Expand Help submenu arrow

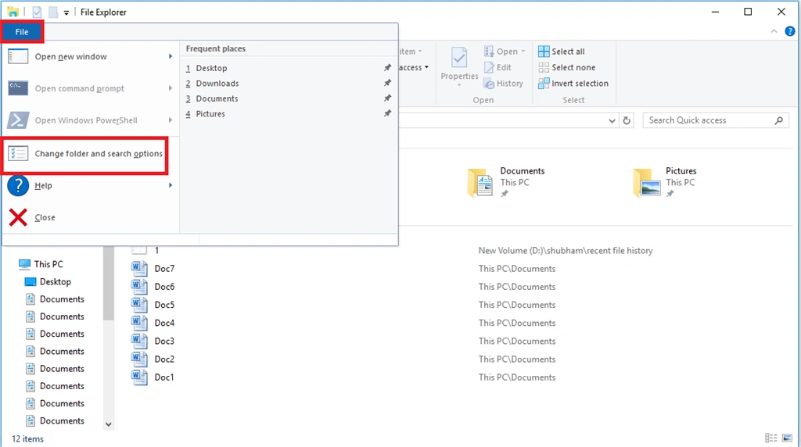[x=171, y=186]
